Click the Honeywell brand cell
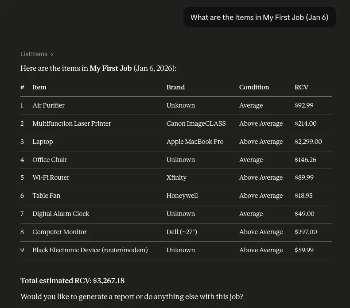The height and width of the screenshot is (308, 350). click(182, 196)
